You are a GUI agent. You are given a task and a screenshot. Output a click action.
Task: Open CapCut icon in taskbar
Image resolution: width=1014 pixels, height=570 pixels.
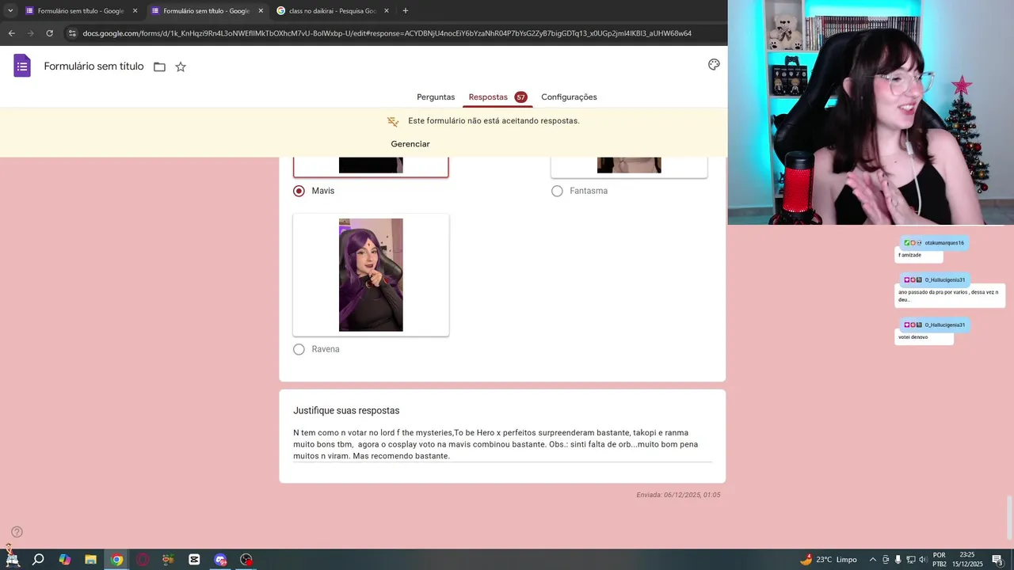194,560
